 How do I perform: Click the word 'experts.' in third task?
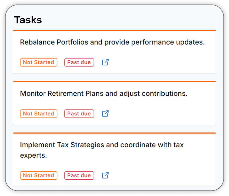click(x=34, y=155)
